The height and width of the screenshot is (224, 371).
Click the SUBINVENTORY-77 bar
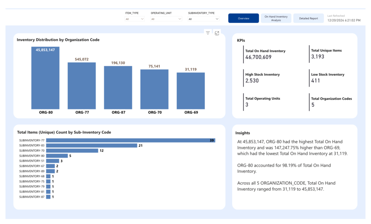coord(130,140)
